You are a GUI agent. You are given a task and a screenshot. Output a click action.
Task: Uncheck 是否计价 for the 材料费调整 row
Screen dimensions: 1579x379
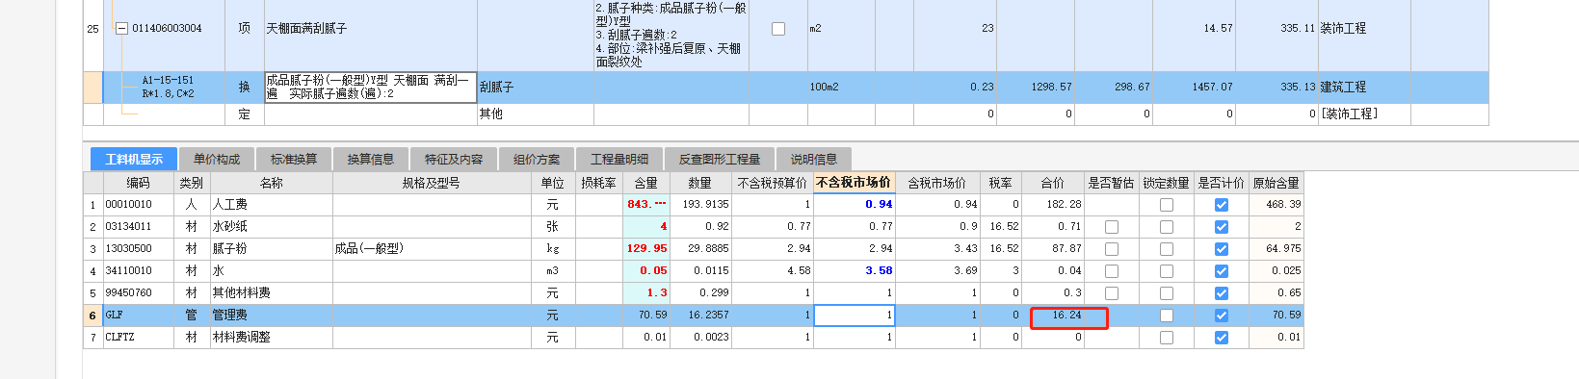[1222, 338]
